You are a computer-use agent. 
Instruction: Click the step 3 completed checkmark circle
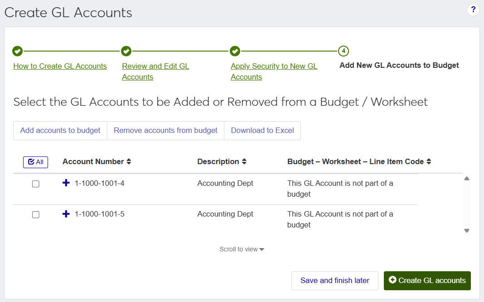coord(235,51)
